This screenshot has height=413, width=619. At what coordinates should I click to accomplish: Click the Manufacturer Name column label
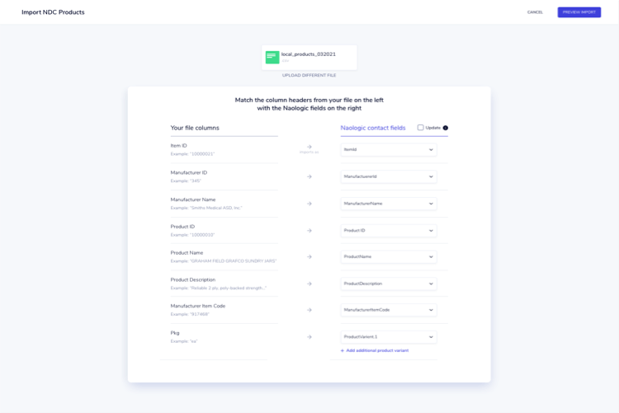(x=193, y=199)
